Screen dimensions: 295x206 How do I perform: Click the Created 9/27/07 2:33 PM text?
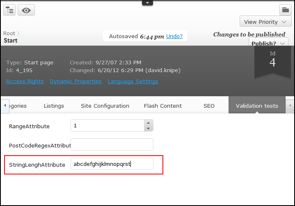coord(105,62)
